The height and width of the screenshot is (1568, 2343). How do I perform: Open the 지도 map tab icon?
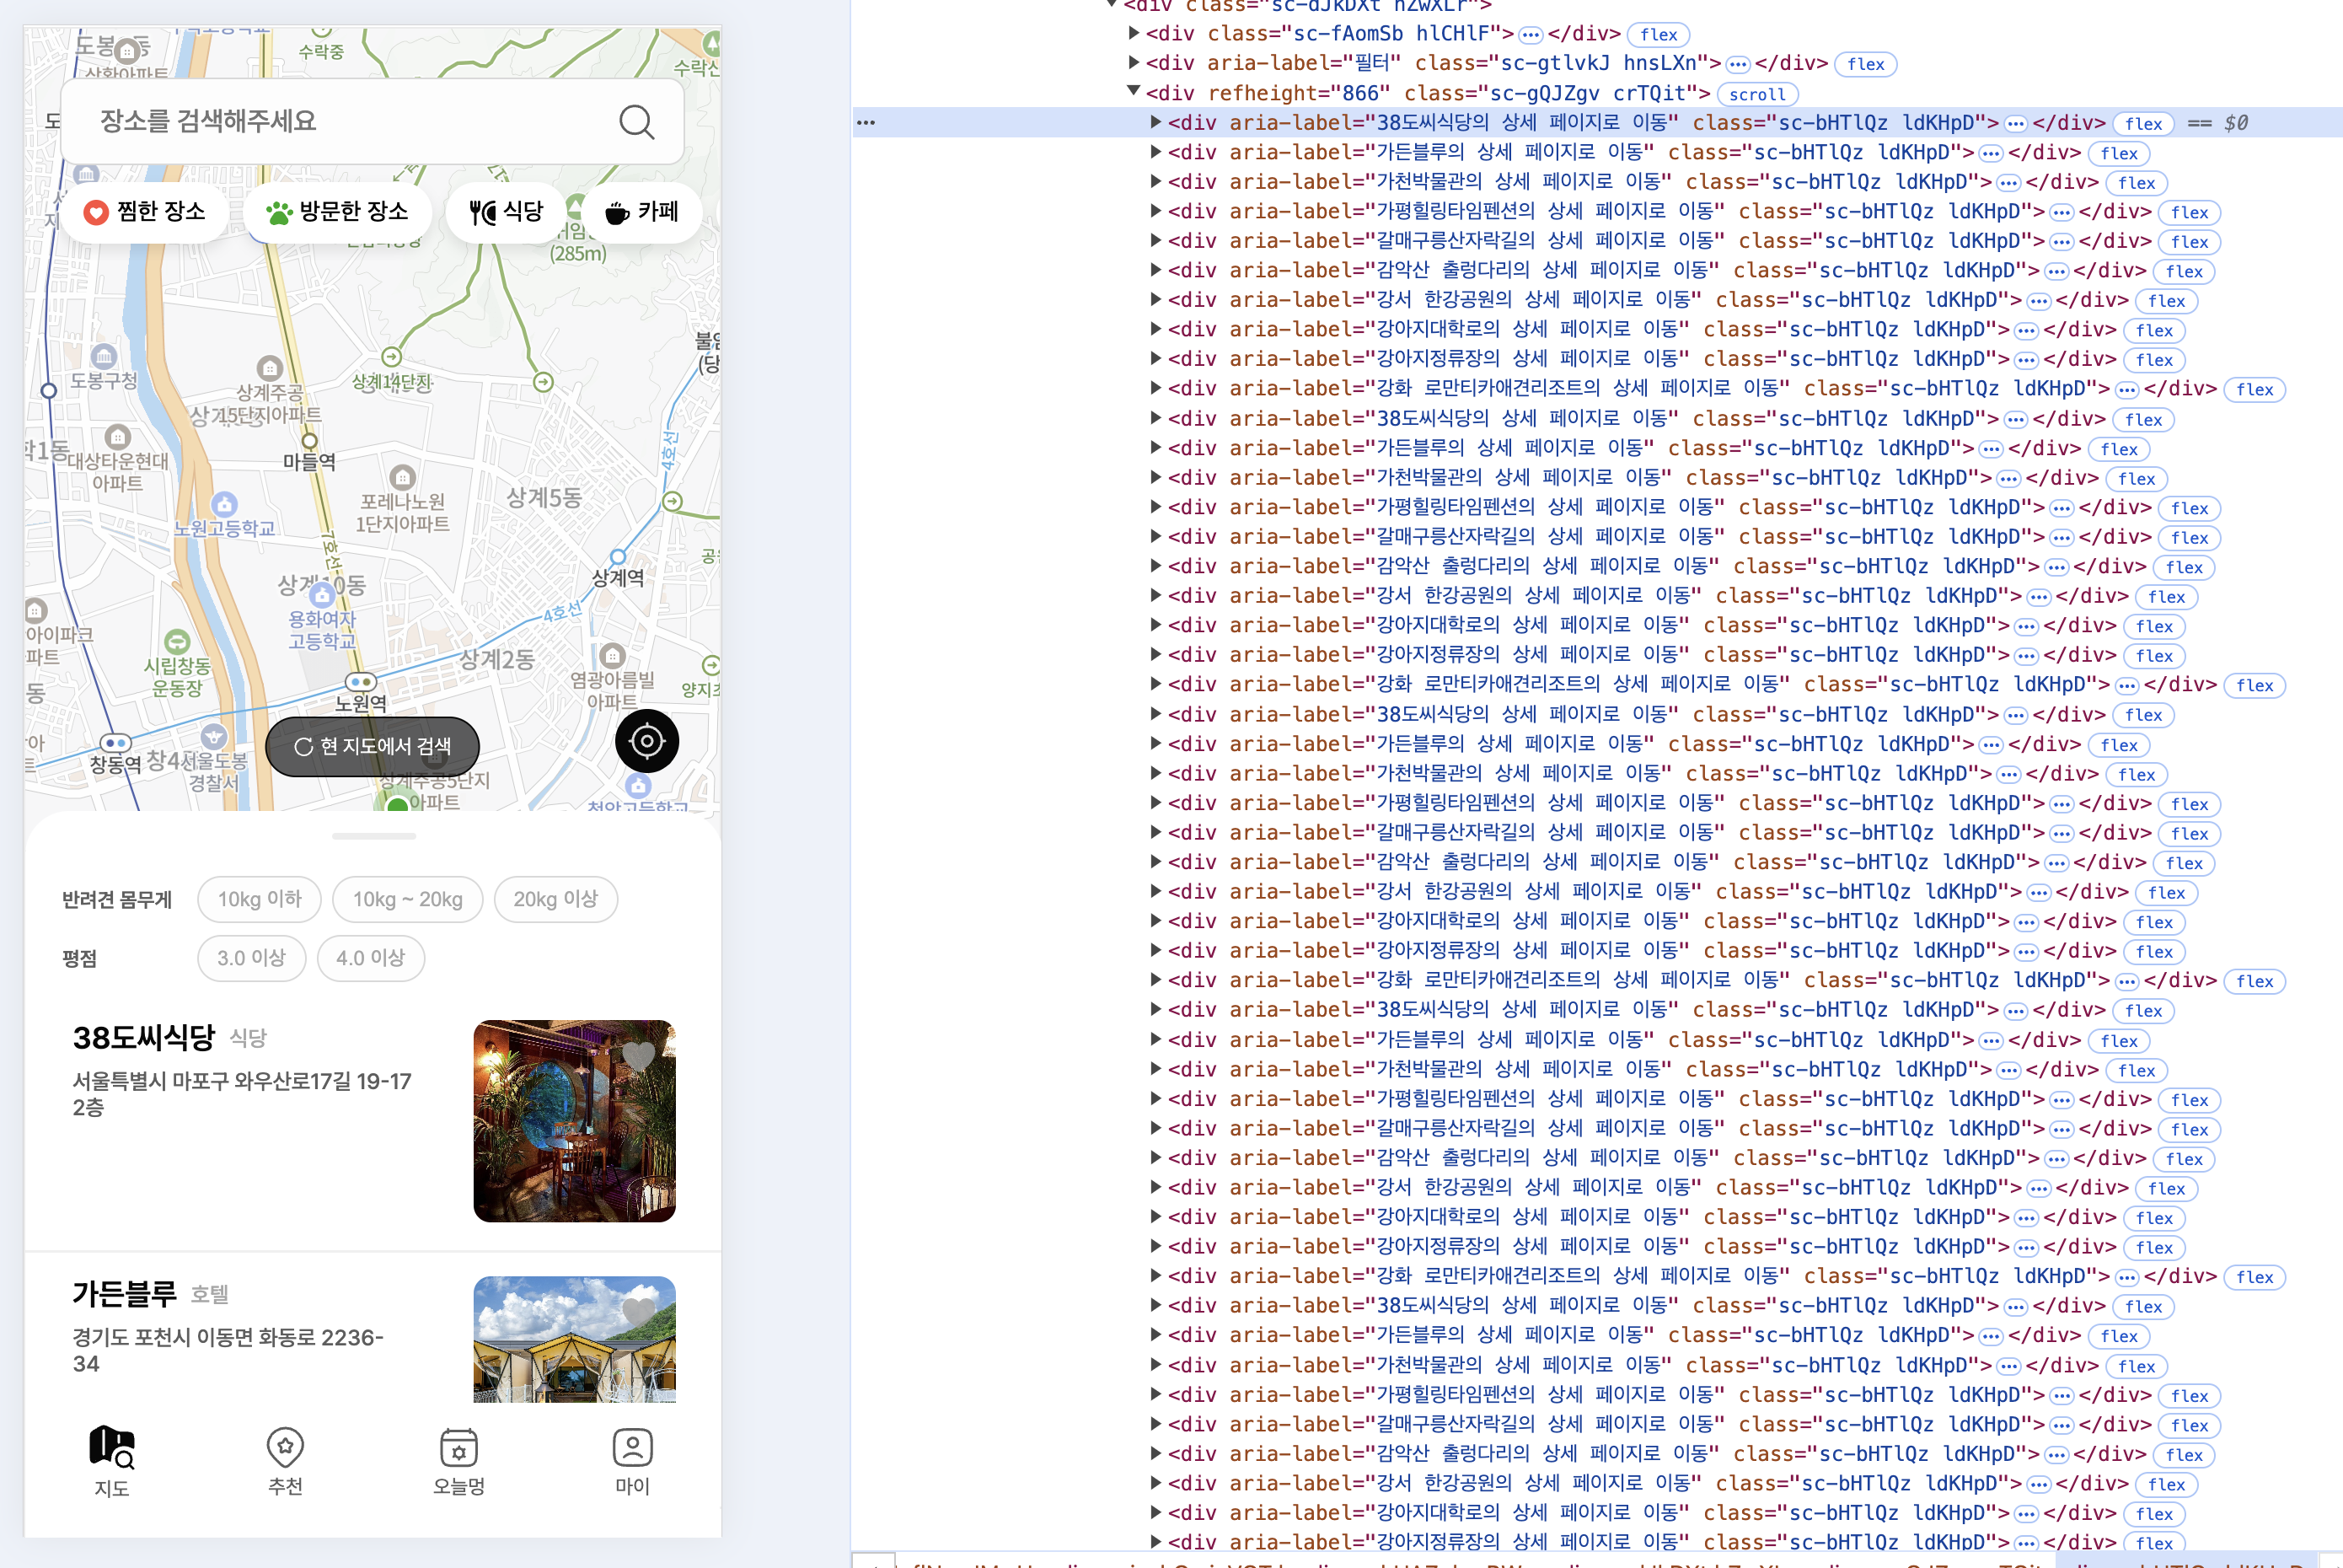coord(111,1447)
